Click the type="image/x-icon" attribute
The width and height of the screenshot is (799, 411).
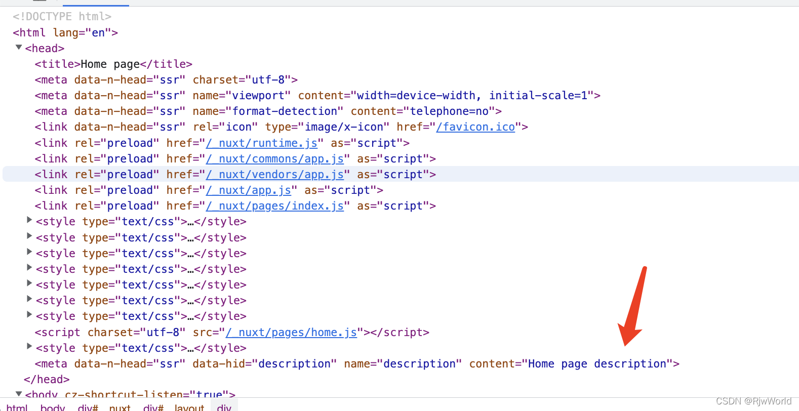click(327, 127)
